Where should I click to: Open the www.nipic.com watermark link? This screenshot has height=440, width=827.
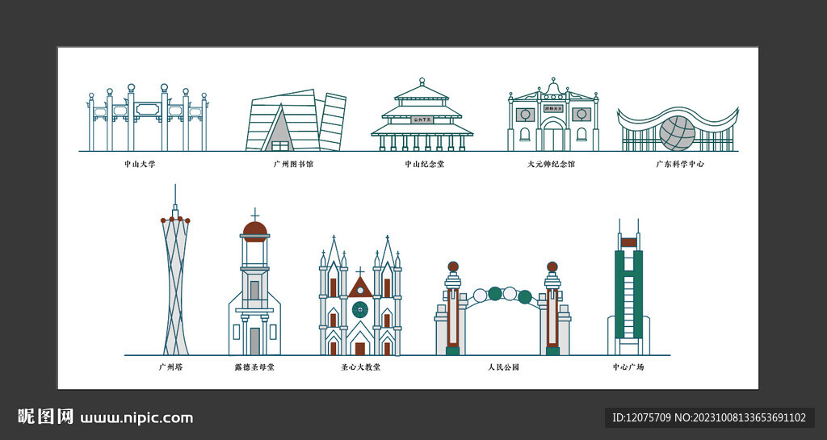[x=136, y=418]
